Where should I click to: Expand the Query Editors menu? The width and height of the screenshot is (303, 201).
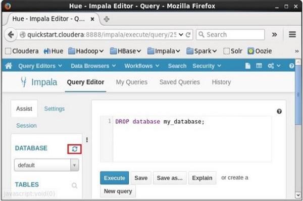pyautogui.click(x=40, y=66)
